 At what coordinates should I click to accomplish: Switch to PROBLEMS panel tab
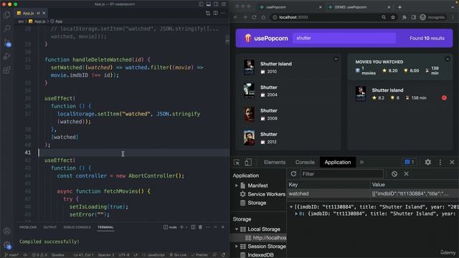[x=28, y=227]
